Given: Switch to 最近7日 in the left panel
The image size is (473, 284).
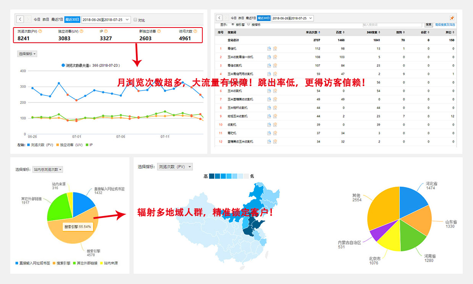Looking at the screenshot, I should click(57, 19).
